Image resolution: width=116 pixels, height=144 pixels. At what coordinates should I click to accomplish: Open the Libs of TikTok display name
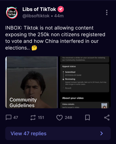point(39,9)
